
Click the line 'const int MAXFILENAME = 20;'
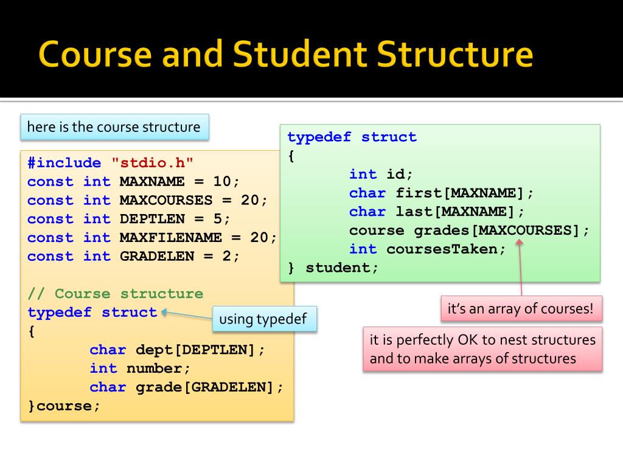151,238
